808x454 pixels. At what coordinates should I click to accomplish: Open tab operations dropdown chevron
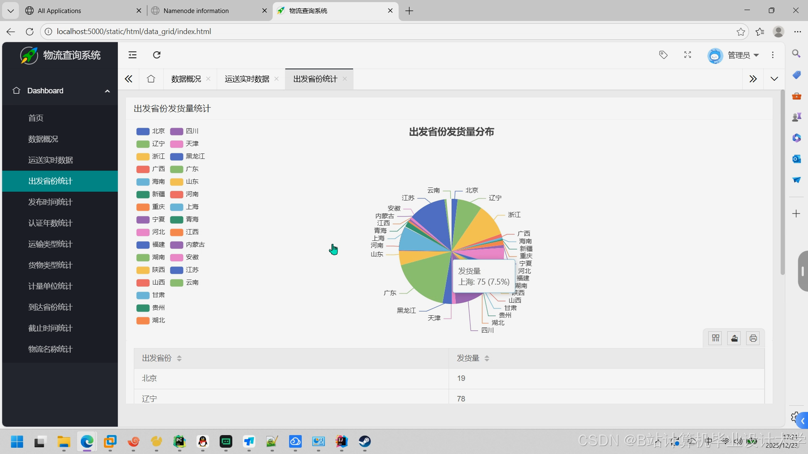click(774, 79)
